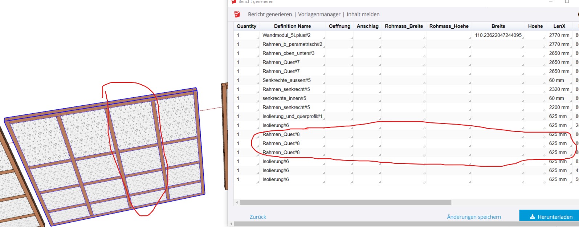Click the Zurück link

258,217
